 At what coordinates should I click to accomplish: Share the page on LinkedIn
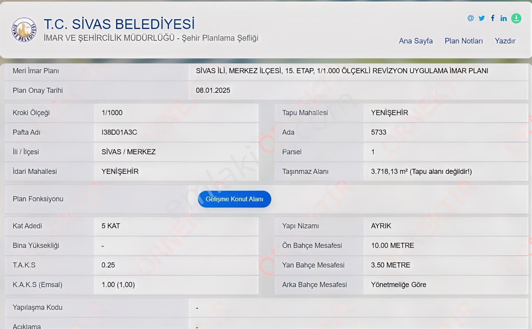pos(503,18)
